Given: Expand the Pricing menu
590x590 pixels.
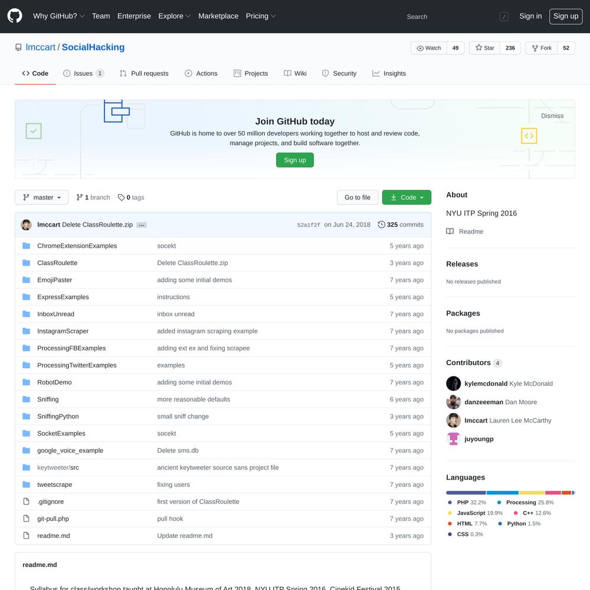Looking at the screenshot, I should (x=261, y=16).
